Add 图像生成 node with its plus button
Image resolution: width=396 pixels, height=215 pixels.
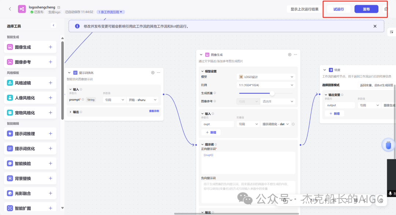click(x=51, y=47)
